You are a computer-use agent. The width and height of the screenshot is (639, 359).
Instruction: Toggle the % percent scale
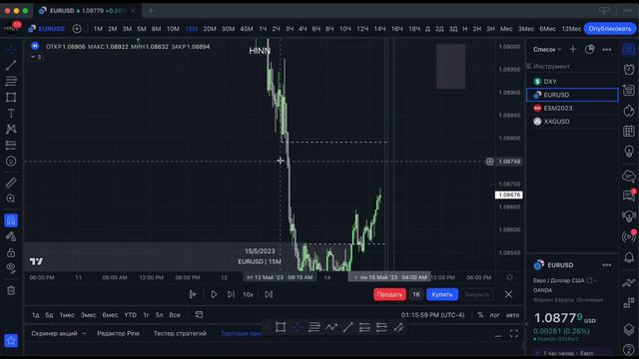pos(480,315)
